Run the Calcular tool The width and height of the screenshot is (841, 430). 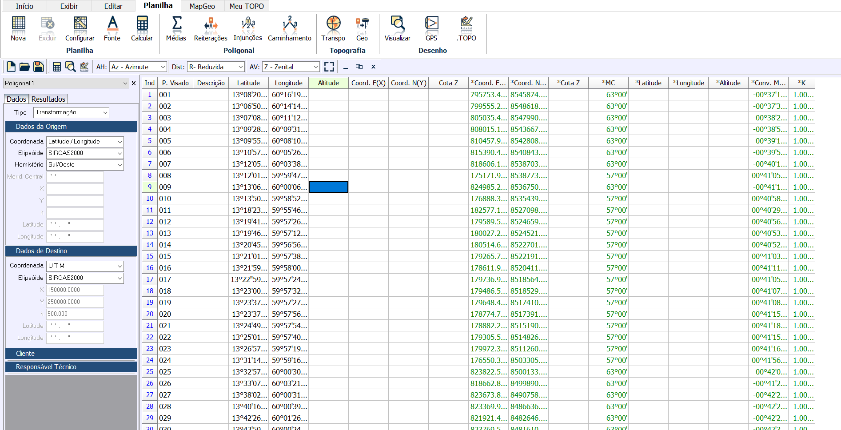pyautogui.click(x=142, y=28)
